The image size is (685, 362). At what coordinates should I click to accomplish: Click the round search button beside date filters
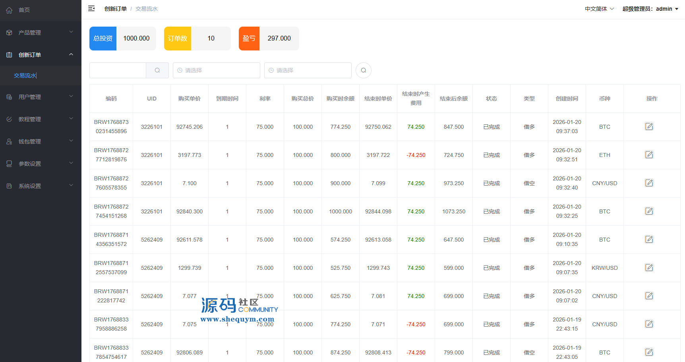pyautogui.click(x=363, y=70)
